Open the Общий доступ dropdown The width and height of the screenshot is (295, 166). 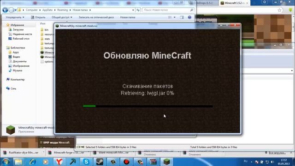(x=62, y=18)
